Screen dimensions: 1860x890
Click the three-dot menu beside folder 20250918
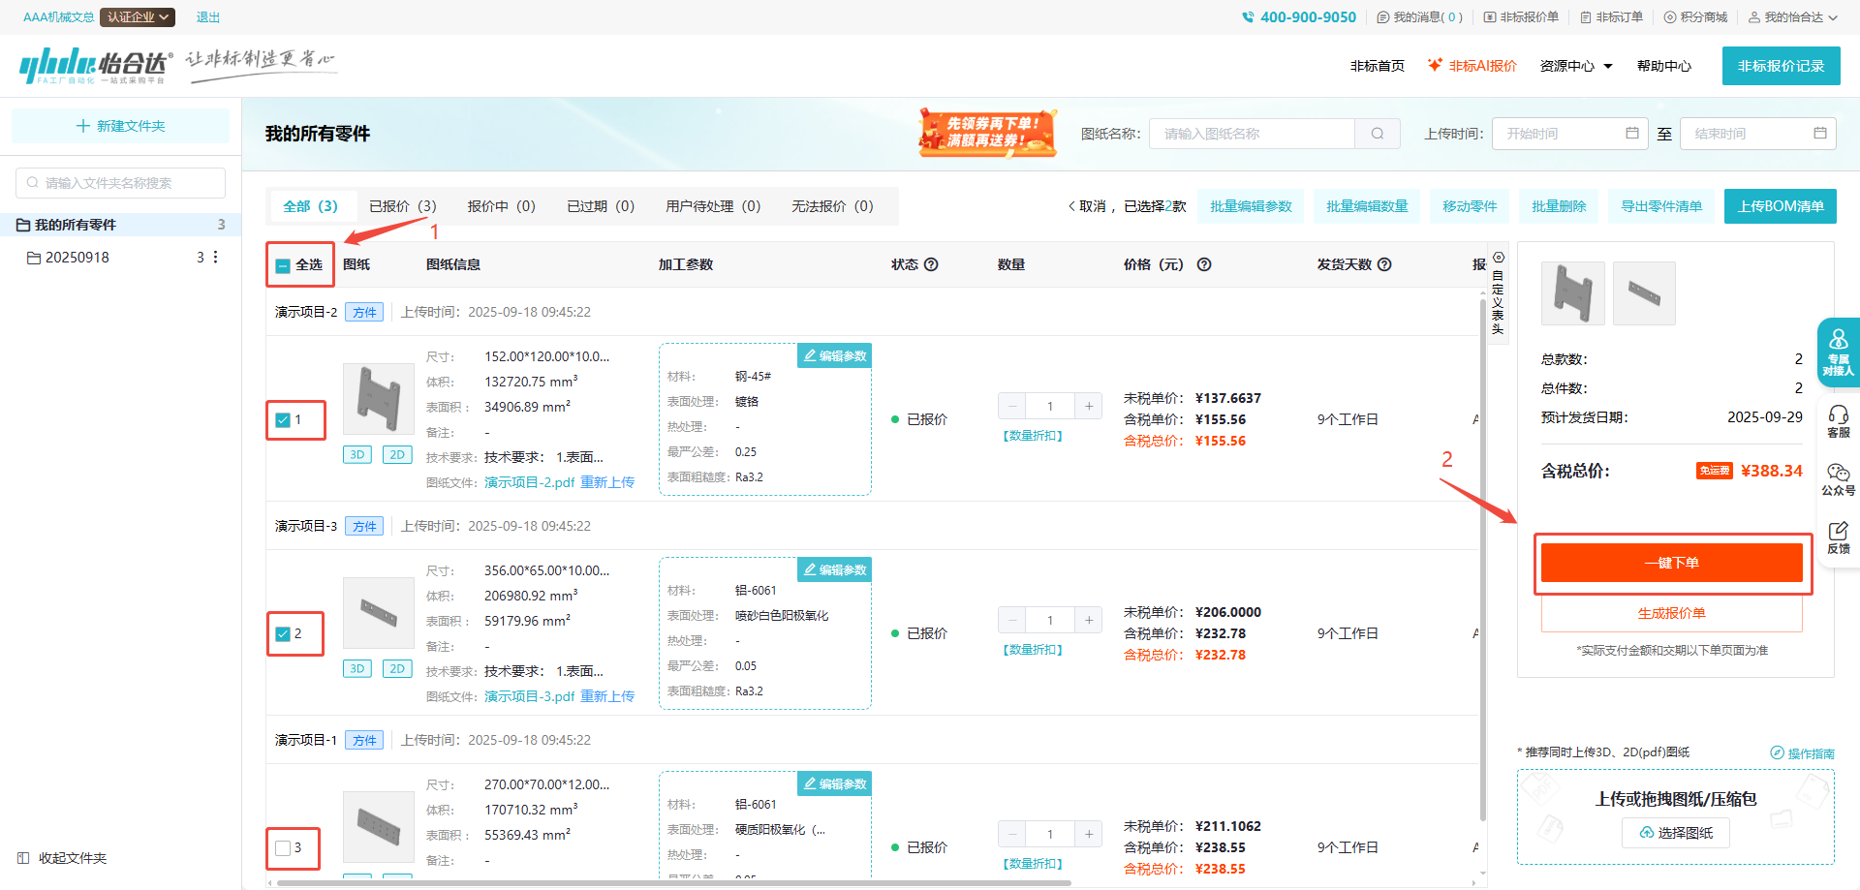(x=215, y=258)
